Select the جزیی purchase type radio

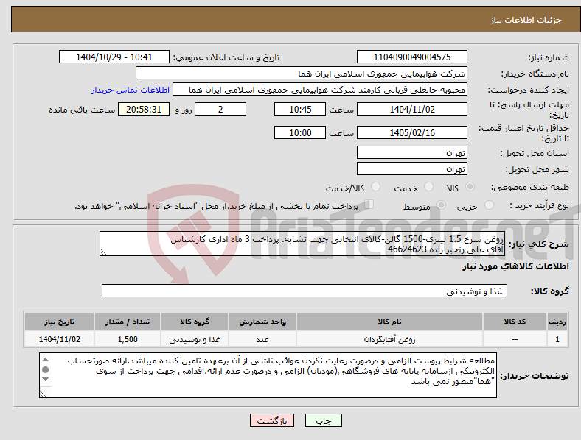coord(489,205)
